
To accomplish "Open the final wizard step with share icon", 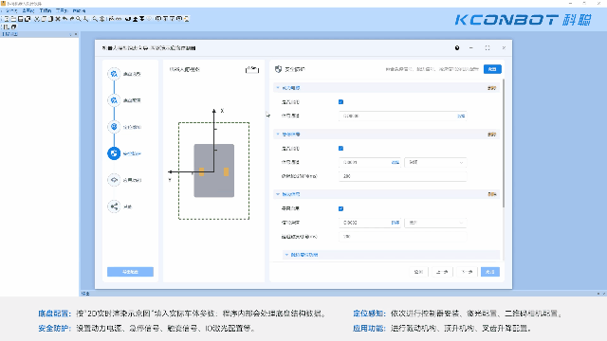I will pyautogui.click(x=114, y=206).
